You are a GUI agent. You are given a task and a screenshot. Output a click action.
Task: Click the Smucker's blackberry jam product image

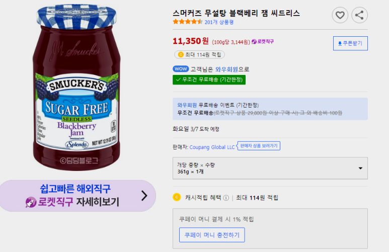[x=76, y=88]
